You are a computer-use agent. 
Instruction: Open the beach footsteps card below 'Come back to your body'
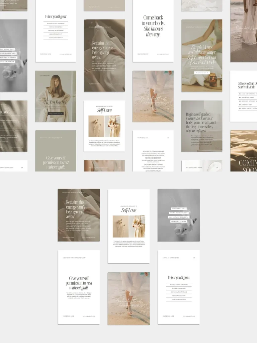(153, 96)
